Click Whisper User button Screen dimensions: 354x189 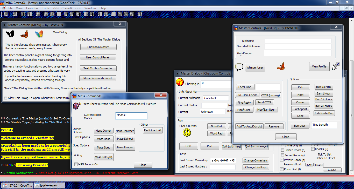click(x=255, y=67)
